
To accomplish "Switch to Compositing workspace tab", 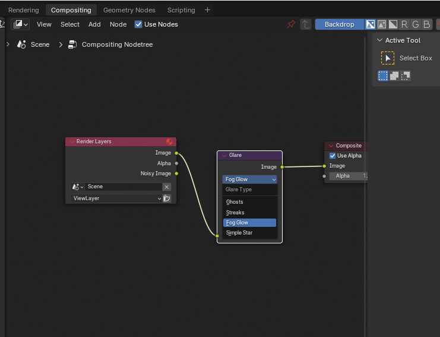I will [x=71, y=10].
